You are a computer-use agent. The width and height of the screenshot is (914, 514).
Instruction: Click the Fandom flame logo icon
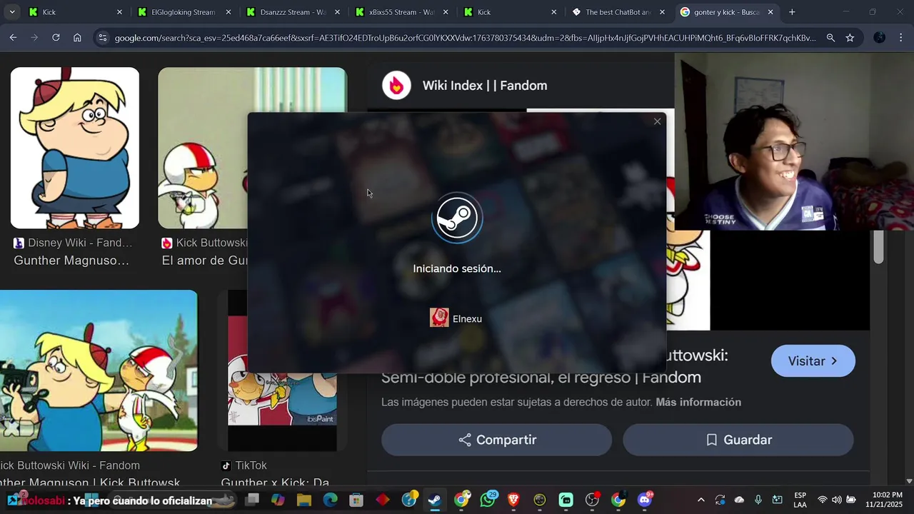click(396, 86)
